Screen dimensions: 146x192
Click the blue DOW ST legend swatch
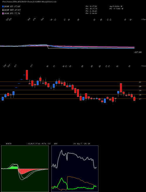pos(3,6)
